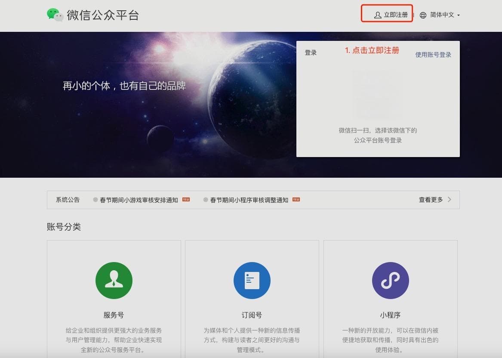Open 春节期间小游戏审核安排通知 announcement
Viewport: 502px width, 358px height.
(139, 200)
